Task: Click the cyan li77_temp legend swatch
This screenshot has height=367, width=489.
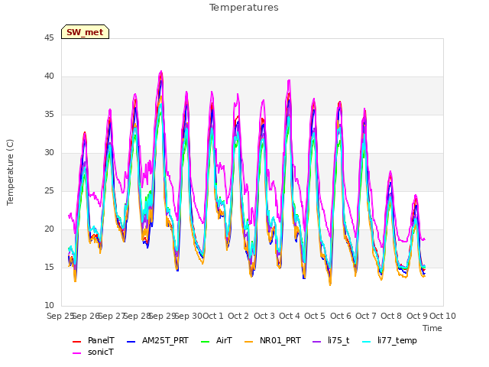Action: coord(367,342)
